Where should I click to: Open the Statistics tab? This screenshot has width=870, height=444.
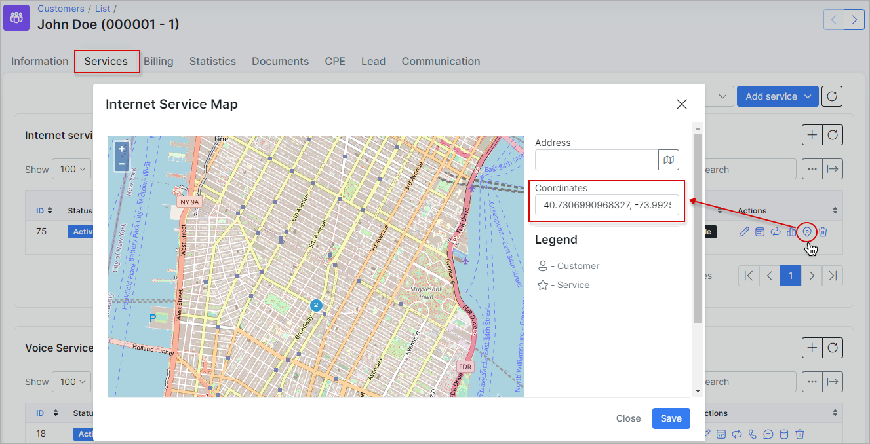point(212,62)
